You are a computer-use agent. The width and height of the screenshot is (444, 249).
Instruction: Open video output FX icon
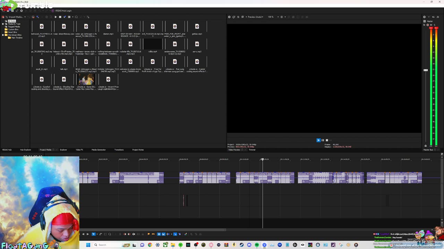click(238, 17)
